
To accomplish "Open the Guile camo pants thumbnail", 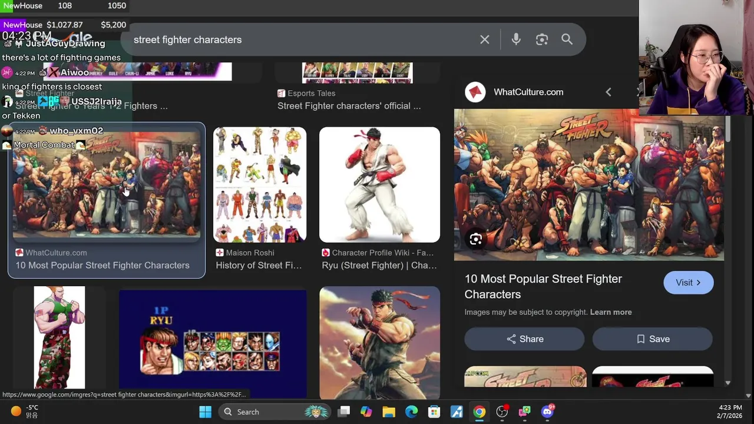I will (59, 337).
